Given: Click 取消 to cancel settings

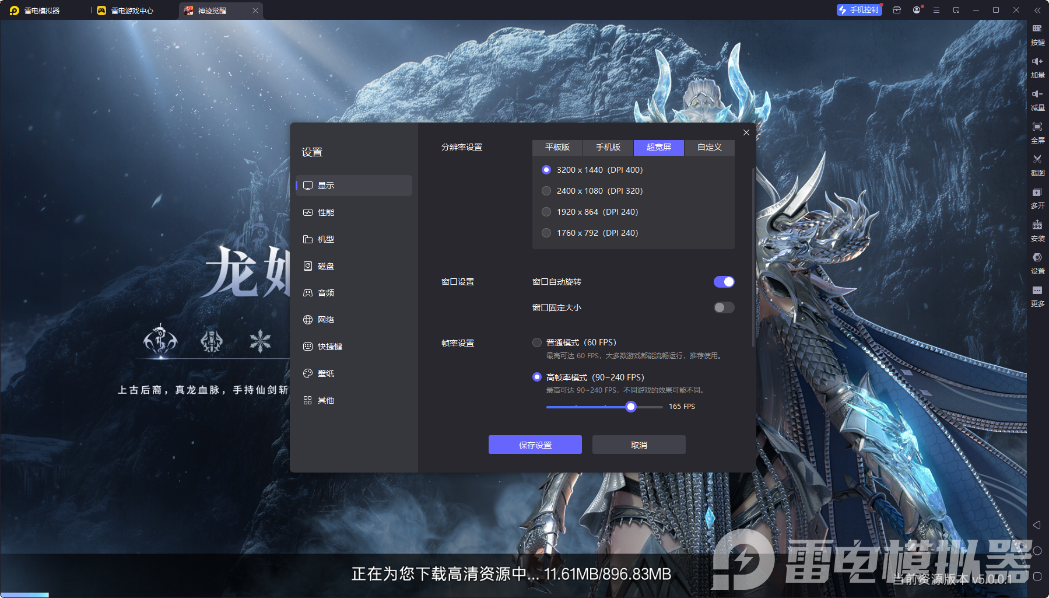Looking at the screenshot, I should tap(639, 445).
